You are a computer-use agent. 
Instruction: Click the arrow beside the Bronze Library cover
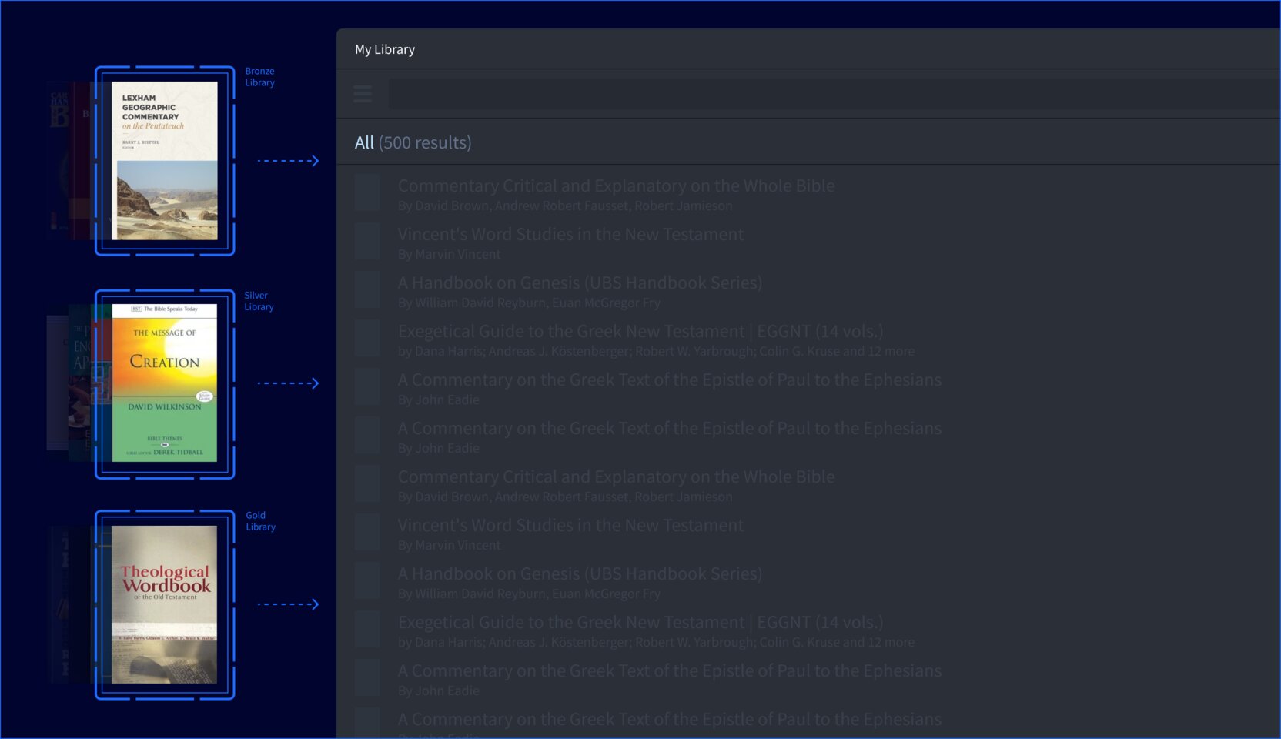(288, 161)
